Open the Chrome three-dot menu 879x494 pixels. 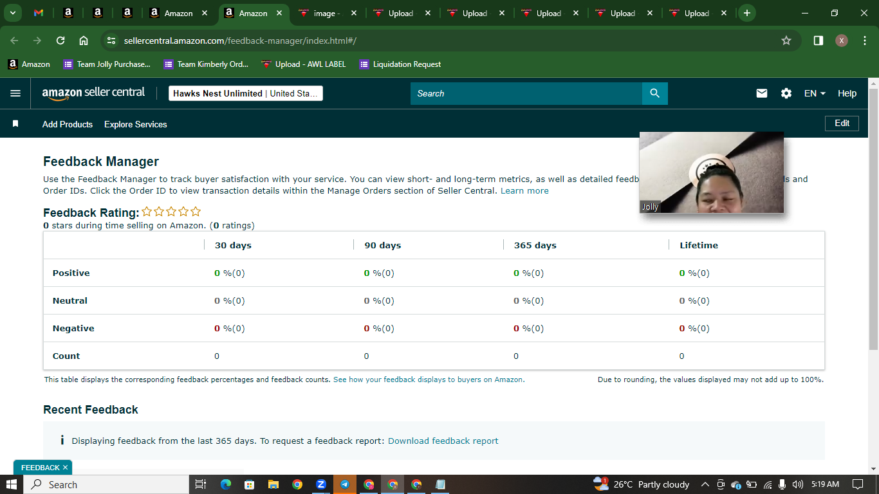(x=865, y=41)
